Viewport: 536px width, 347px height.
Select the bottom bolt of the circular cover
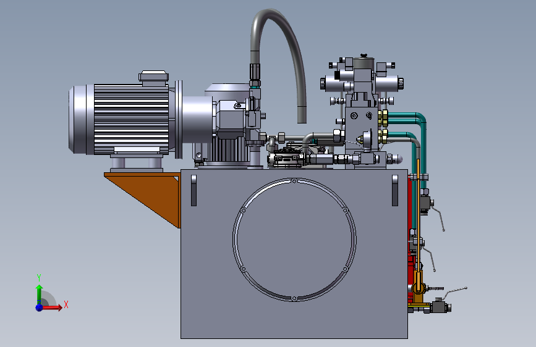pos(294,299)
